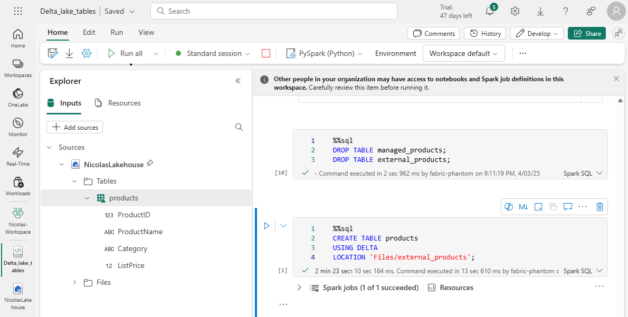
Task: Open OneLake from the left sidebar
Action: [18, 97]
